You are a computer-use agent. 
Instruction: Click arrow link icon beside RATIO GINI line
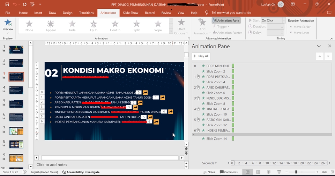[150, 117]
